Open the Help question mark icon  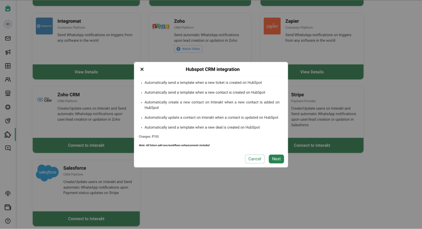8,221
